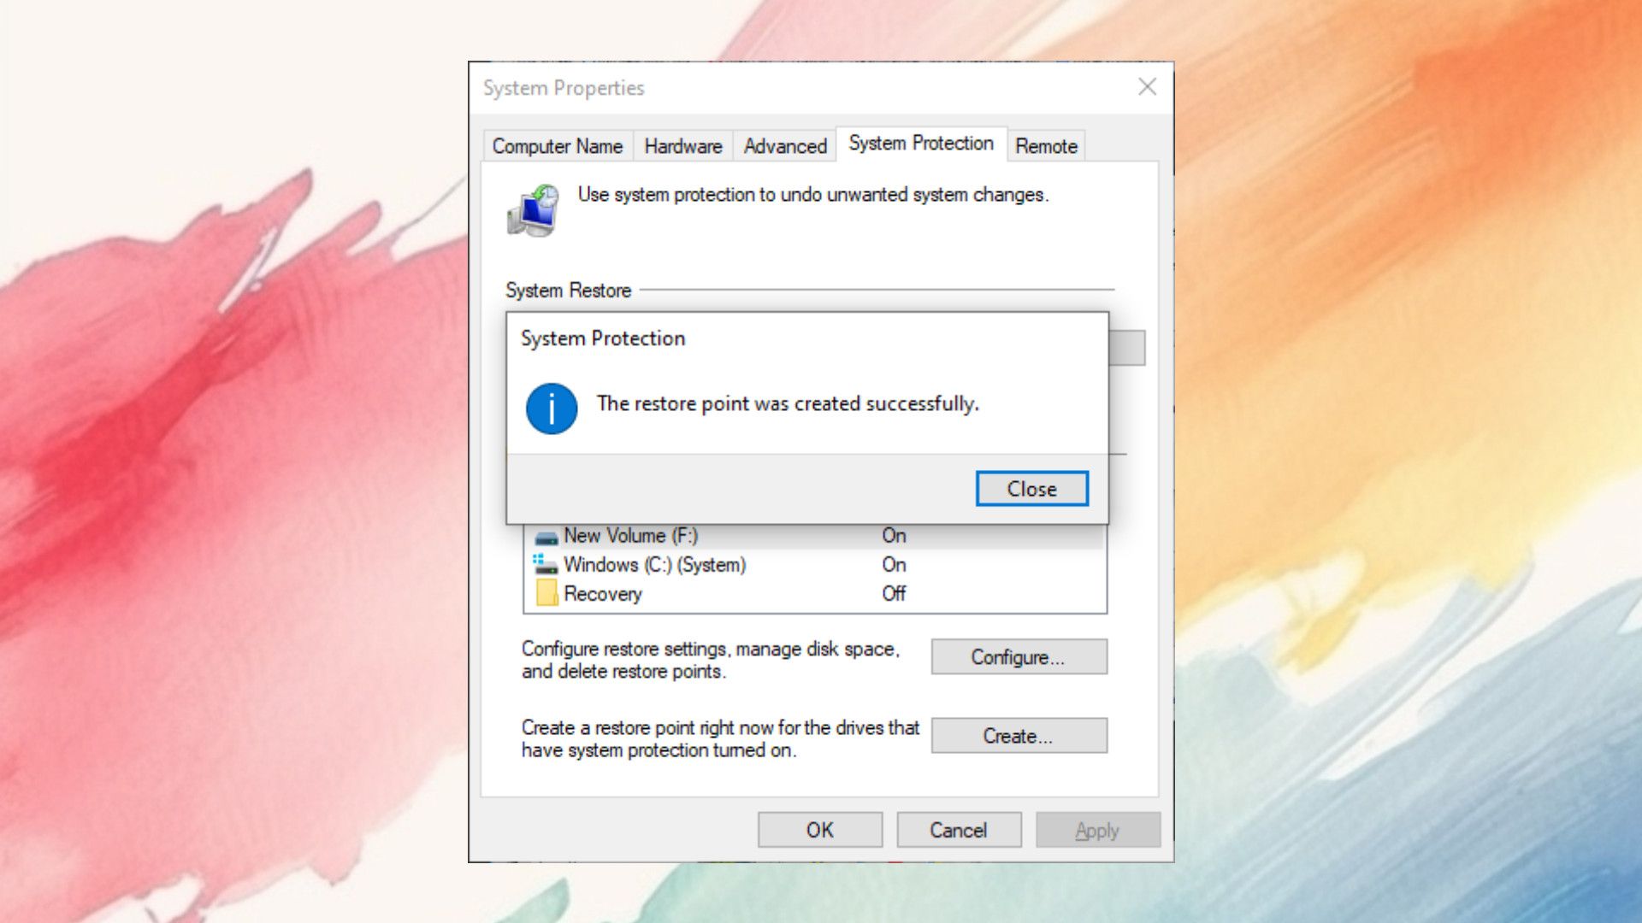Image resolution: width=1642 pixels, height=923 pixels.
Task: Select the Recovery drive row
Action: pyautogui.click(x=815, y=594)
